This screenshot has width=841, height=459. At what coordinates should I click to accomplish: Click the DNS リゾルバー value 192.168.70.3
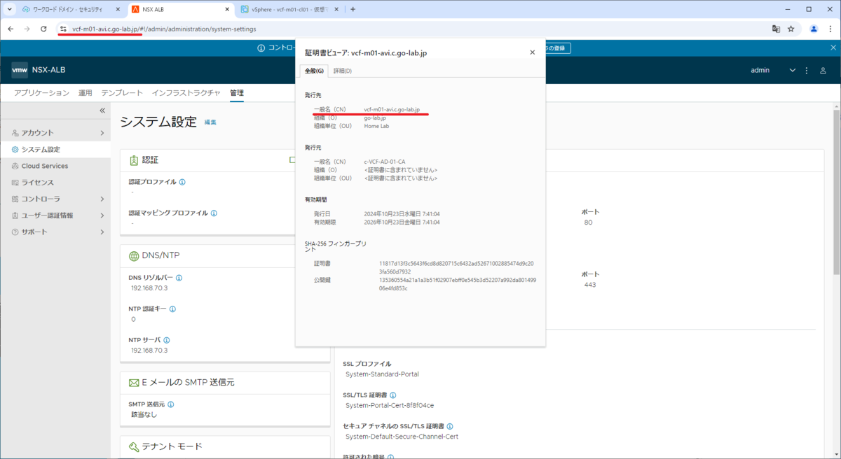[149, 288]
